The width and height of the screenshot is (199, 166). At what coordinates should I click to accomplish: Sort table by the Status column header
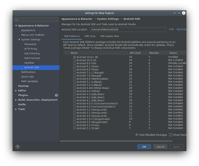pos(177,53)
